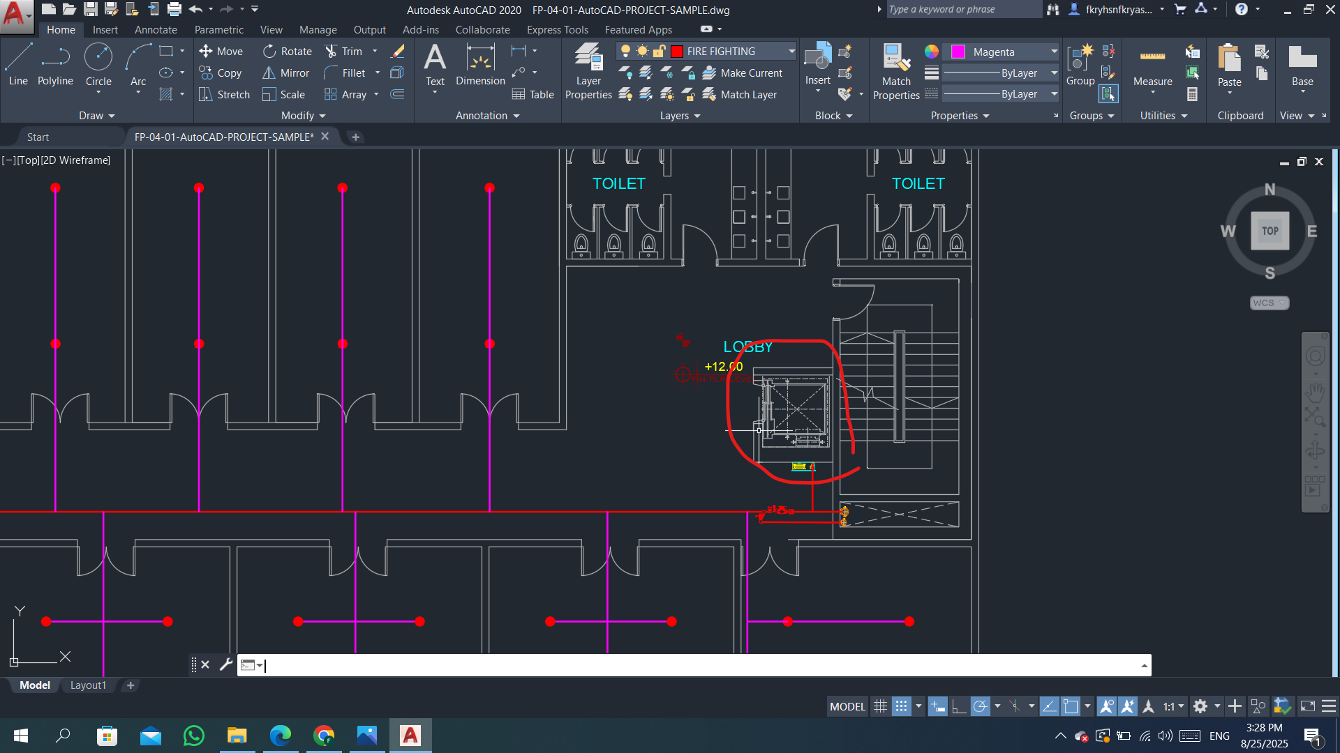Activate the Scale command

(x=283, y=94)
